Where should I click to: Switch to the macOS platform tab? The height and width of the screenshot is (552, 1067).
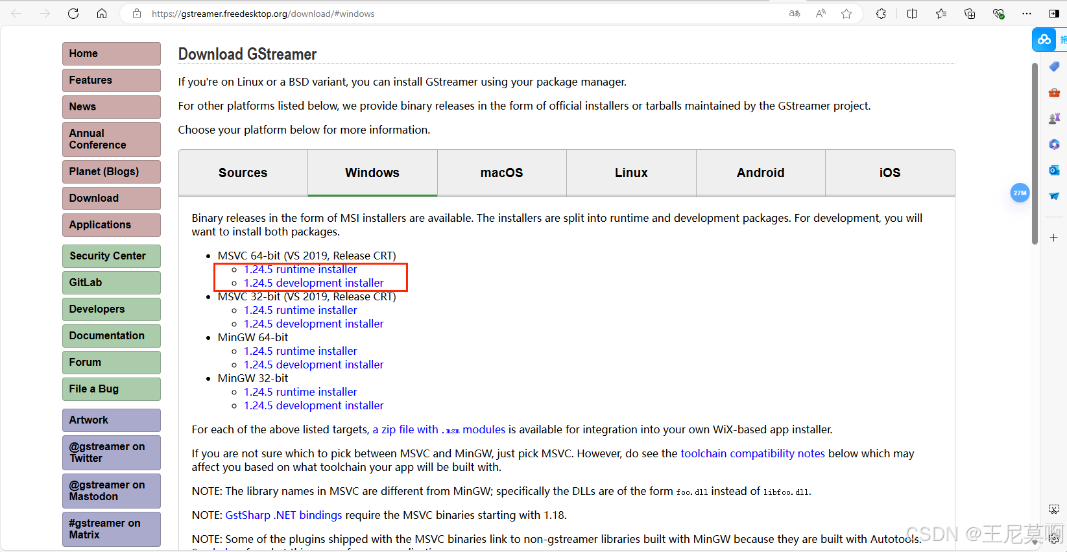tap(501, 173)
